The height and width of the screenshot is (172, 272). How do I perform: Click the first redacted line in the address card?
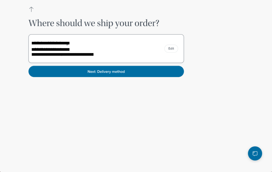50,43
